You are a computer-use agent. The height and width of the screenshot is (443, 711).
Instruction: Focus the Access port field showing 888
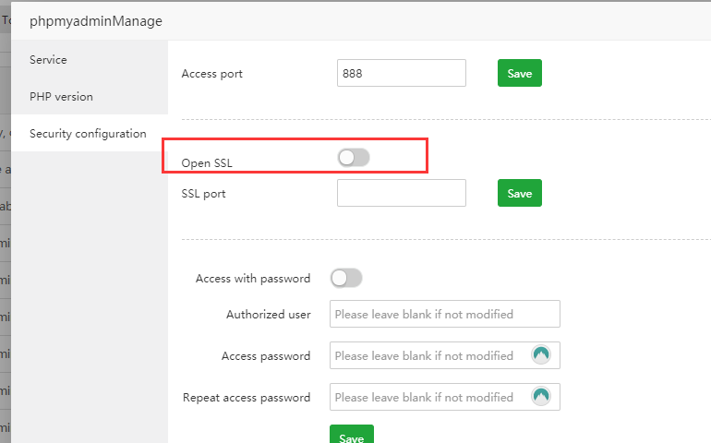(401, 73)
